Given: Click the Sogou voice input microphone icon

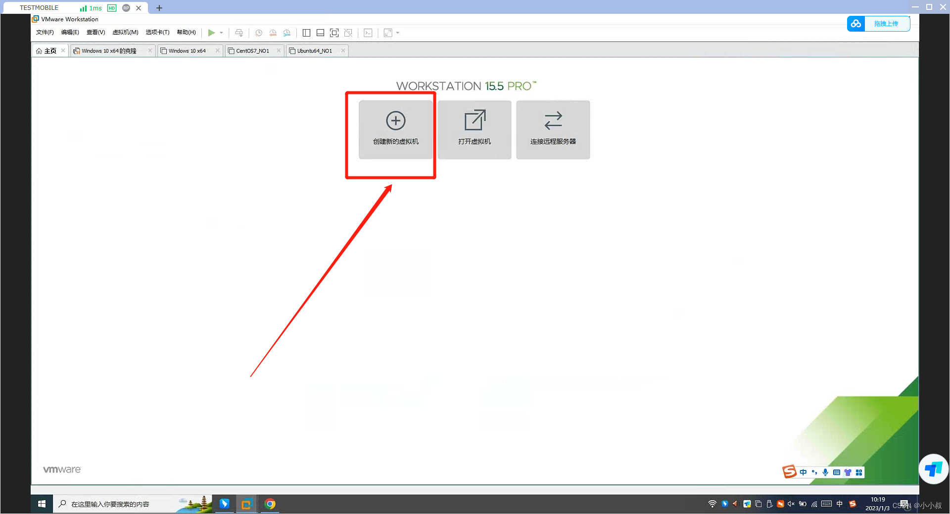Looking at the screenshot, I should [x=825, y=472].
